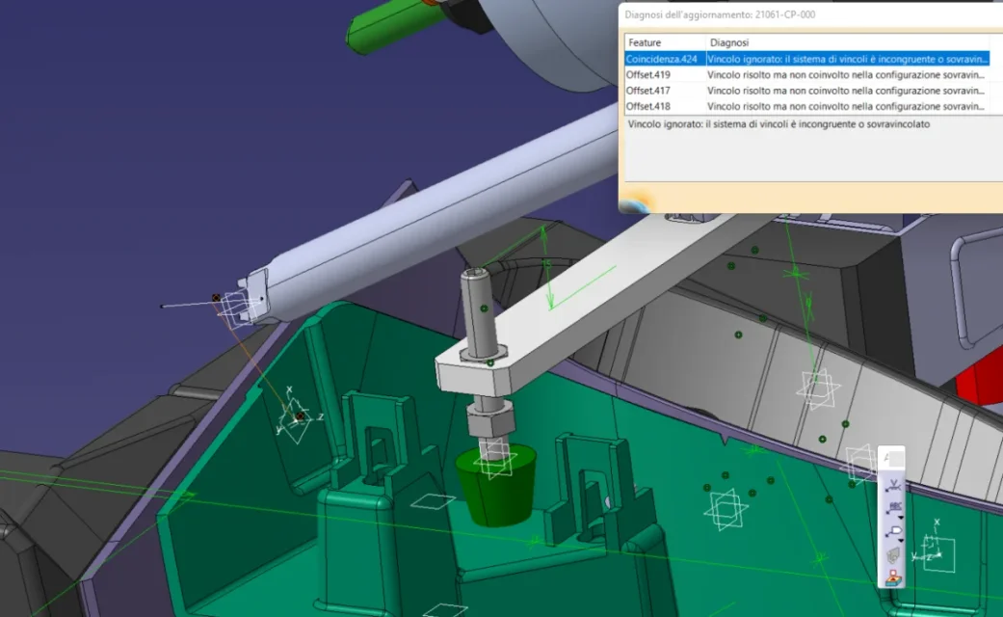Select the Coincidenza.424 row
Viewport: 1003px width, 617px height.
tap(662, 59)
